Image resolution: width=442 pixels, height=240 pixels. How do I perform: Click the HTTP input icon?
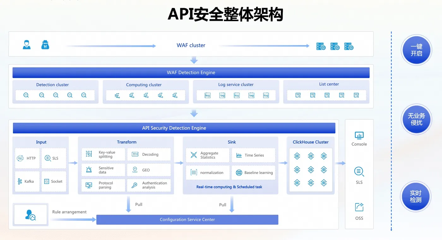(x=20, y=158)
